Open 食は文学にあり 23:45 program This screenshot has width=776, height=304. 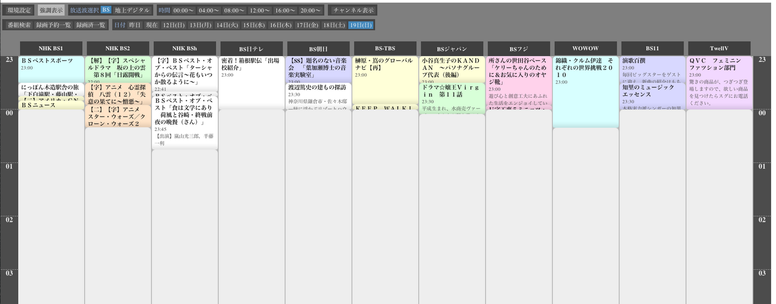[184, 123]
